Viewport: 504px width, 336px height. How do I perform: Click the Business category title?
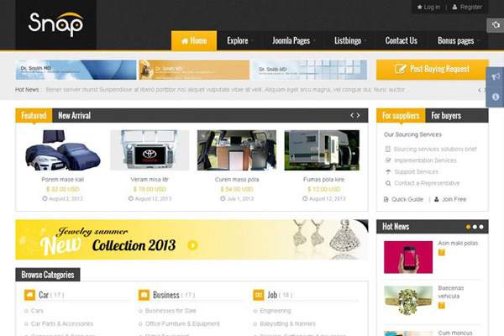[165, 295]
